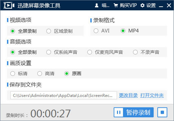This screenshot has width=174, height=121.
Task: Click the username 喵... in title bar
Action: point(105,5)
